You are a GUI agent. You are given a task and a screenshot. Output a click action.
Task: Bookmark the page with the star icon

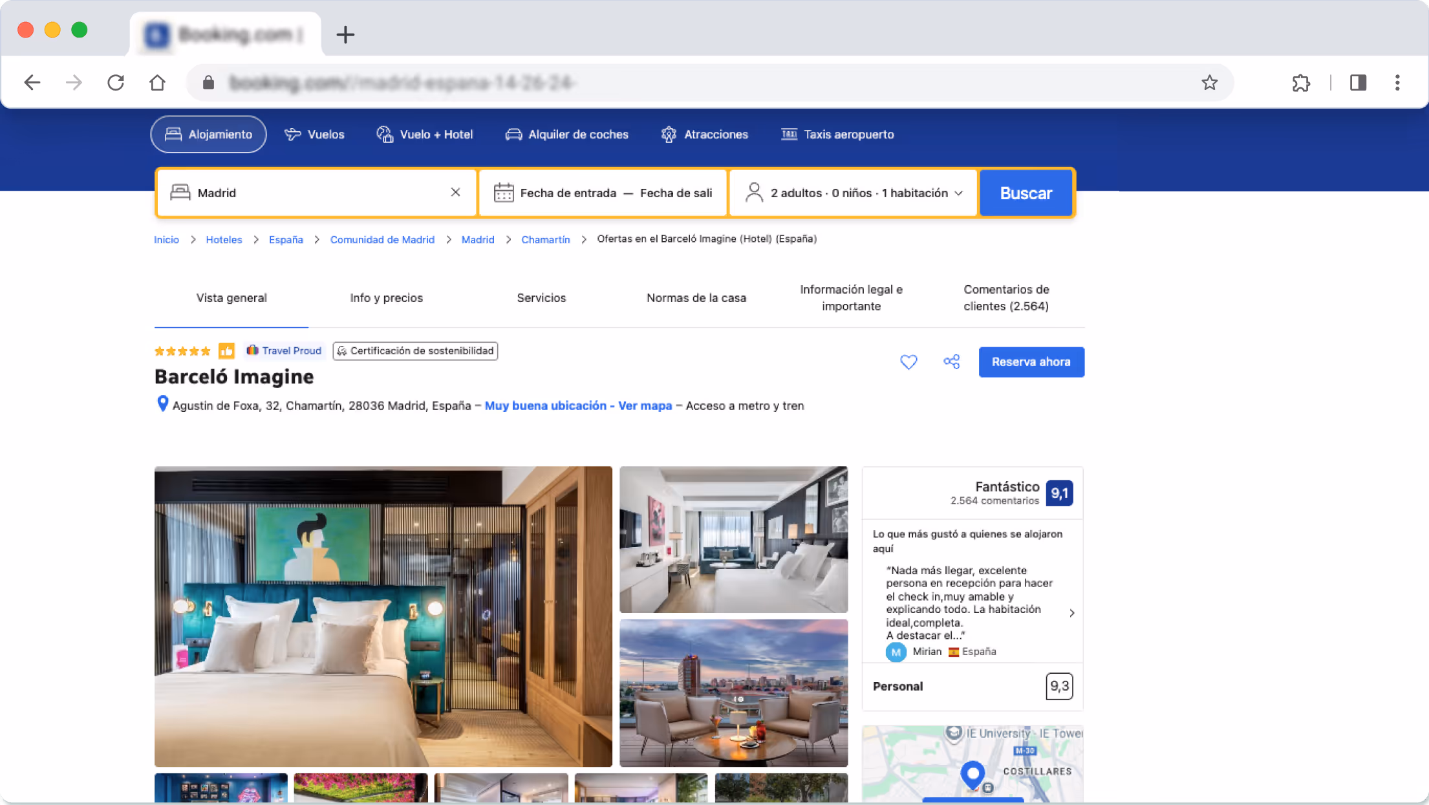1209,82
